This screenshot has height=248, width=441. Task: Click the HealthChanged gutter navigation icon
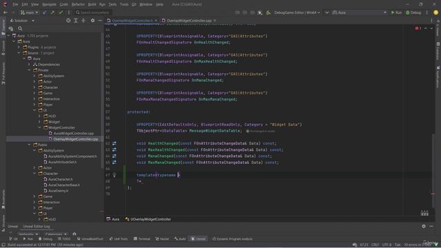click(114, 143)
